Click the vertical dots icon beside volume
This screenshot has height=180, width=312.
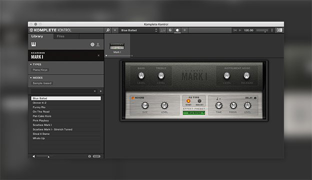(x=272, y=30)
